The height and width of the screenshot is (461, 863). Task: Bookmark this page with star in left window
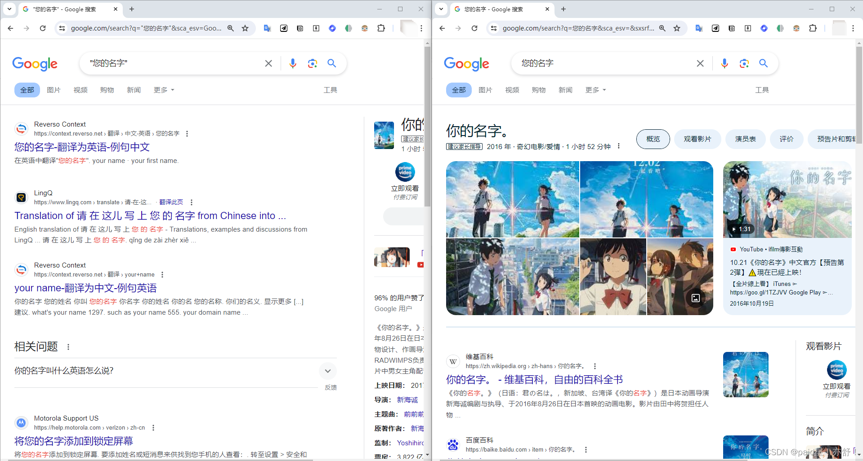click(x=245, y=28)
